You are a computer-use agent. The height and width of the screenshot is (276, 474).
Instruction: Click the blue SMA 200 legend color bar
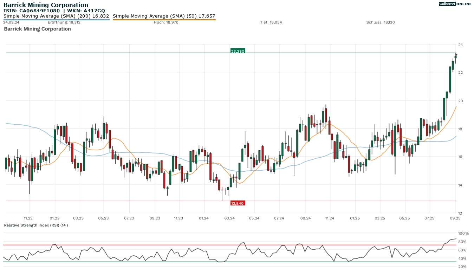click(56, 20)
